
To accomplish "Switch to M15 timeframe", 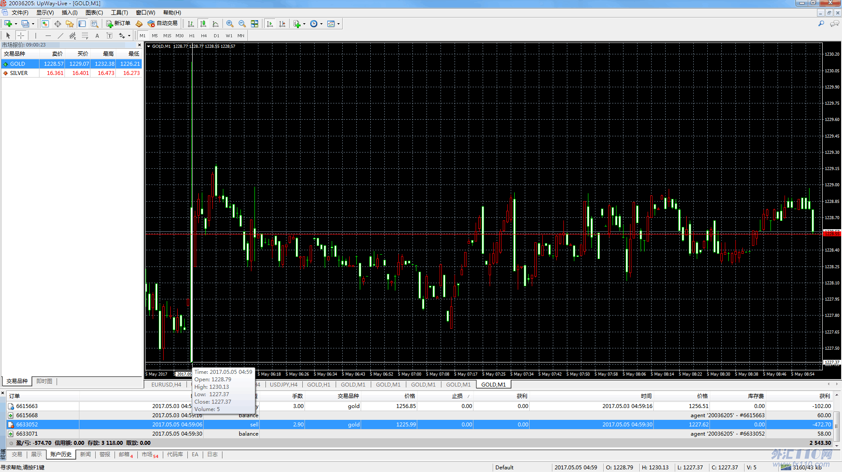I will [x=167, y=35].
